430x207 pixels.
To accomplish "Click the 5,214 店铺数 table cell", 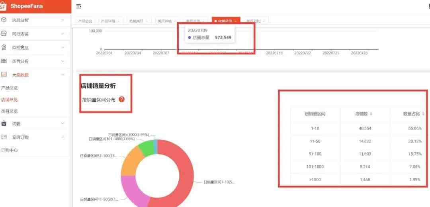I will (x=364, y=167).
